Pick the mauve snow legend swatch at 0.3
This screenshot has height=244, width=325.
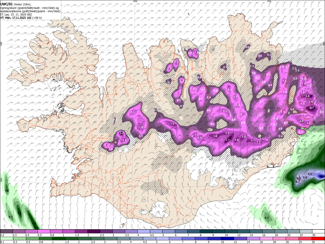tap(19, 231)
